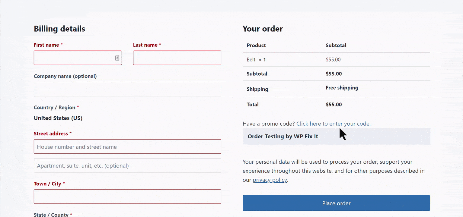
Task: Click the Product column header
Action: (x=256, y=45)
